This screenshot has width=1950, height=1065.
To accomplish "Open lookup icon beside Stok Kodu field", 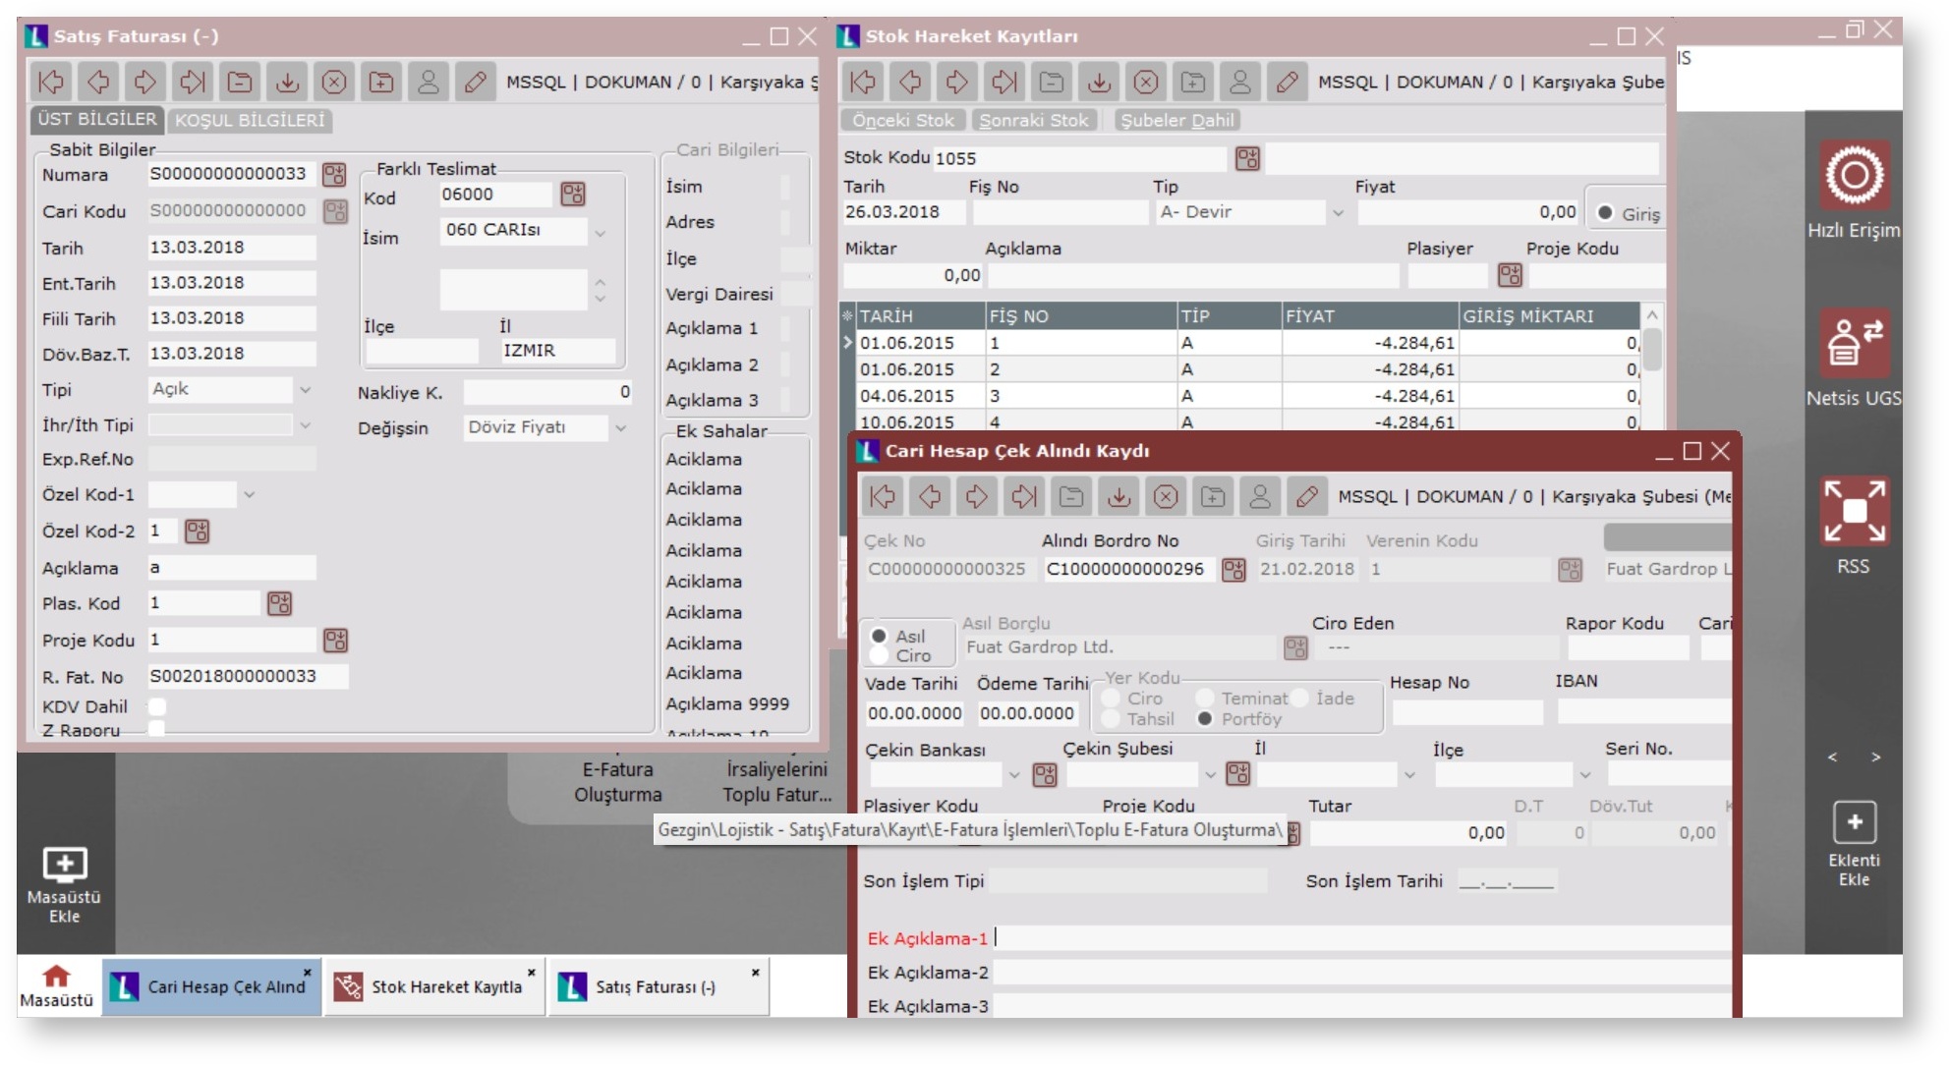I will 1247,158.
